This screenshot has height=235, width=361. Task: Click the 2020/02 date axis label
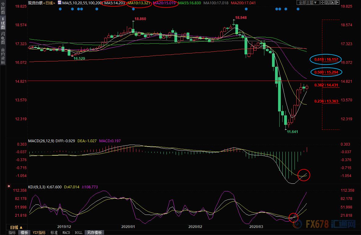click(x=195, y=227)
